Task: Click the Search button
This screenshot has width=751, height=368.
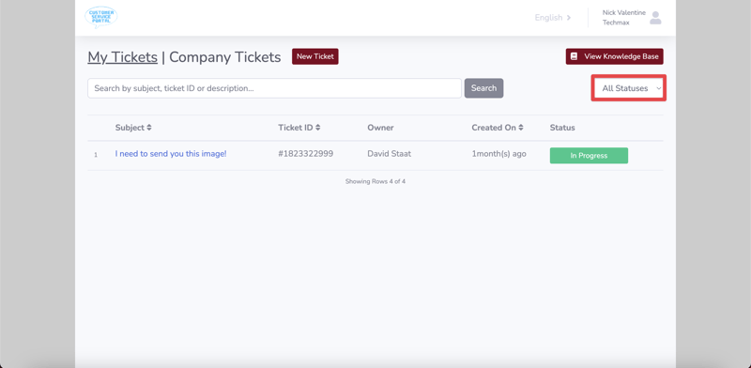Action: point(483,88)
